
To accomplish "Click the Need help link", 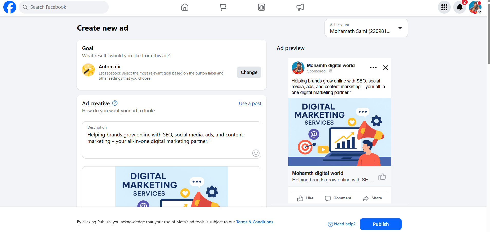I will click(x=344, y=224).
